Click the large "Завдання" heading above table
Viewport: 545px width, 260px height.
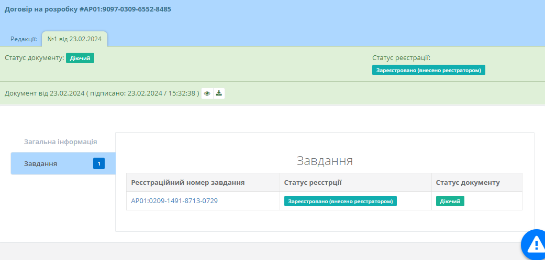coord(324,161)
